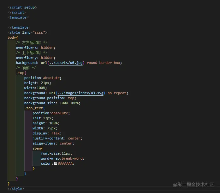The width and height of the screenshot is (220, 193).
Task: Click the 'round' value in body background
Action: (92, 63)
